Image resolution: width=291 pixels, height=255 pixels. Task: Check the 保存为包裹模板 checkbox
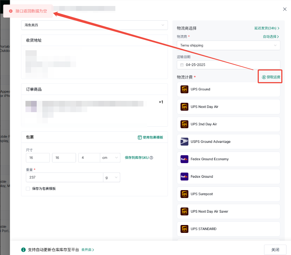[28, 189]
